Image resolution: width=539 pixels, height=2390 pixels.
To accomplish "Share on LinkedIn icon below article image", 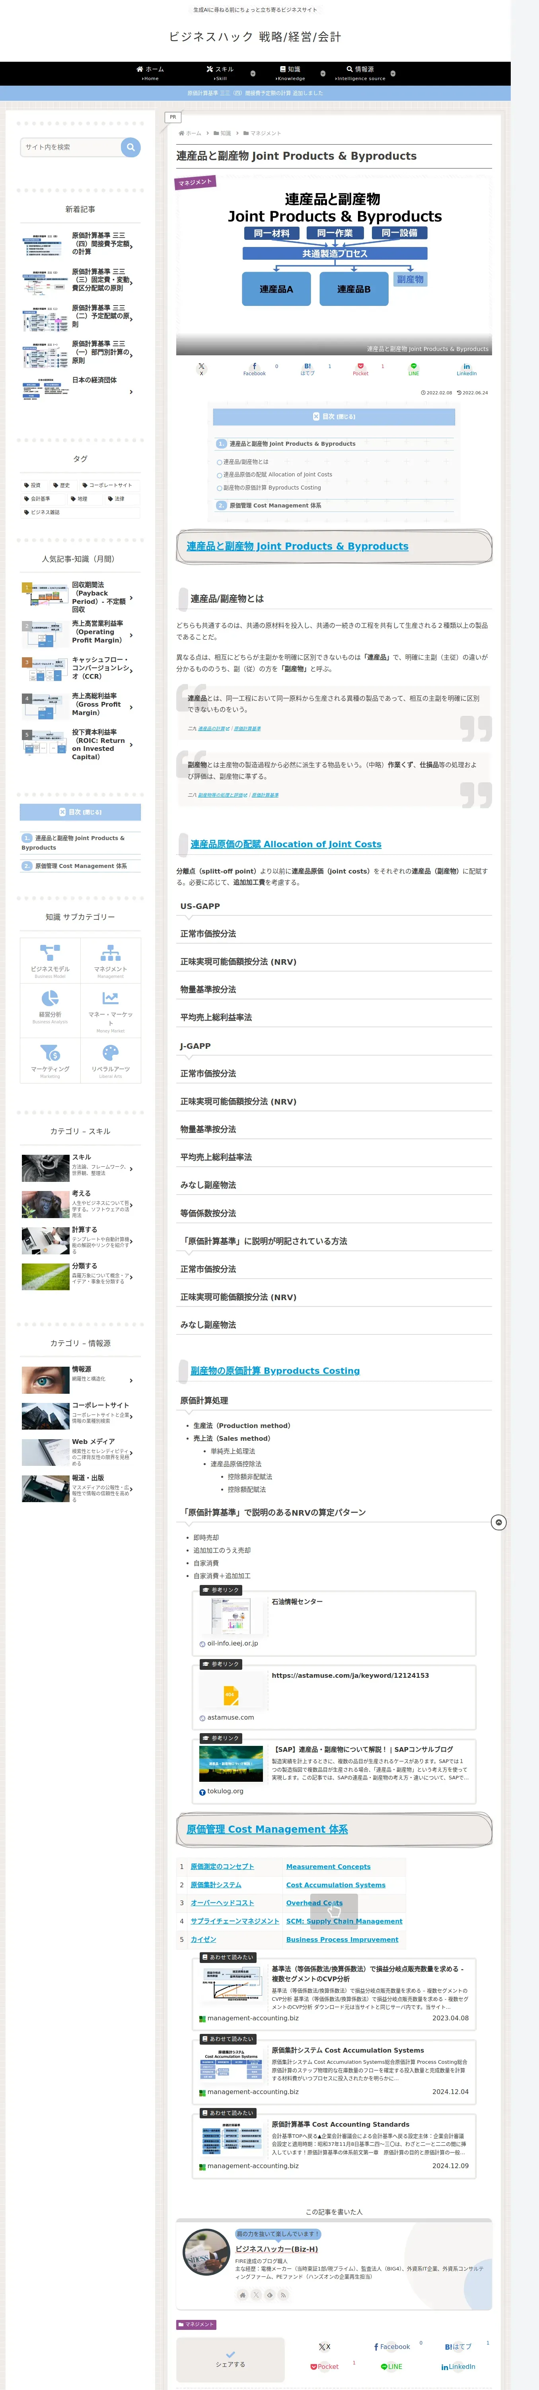I will 467,368.
